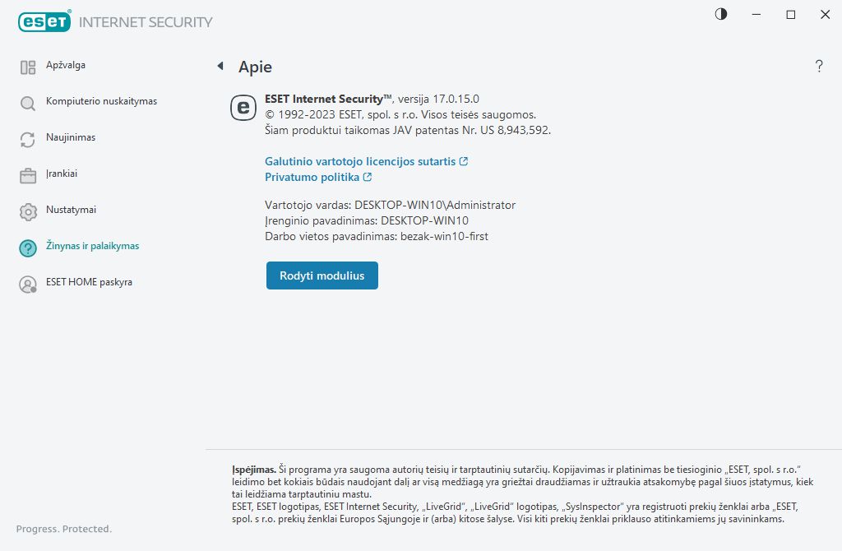Toggle the dark/light contrast mode icon
The height and width of the screenshot is (551, 842).
pos(721,14)
